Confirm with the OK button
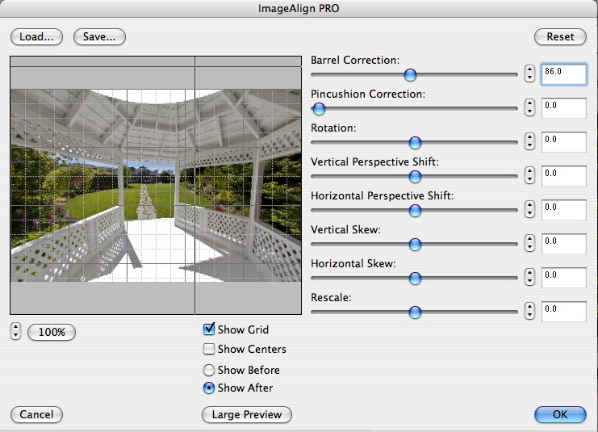Image resolution: width=598 pixels, height=432 pixels. click(x=560, y=415)
